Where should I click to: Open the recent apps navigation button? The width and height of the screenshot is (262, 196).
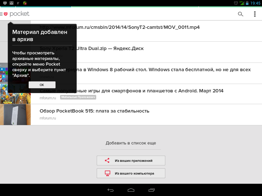pos(151,190)
